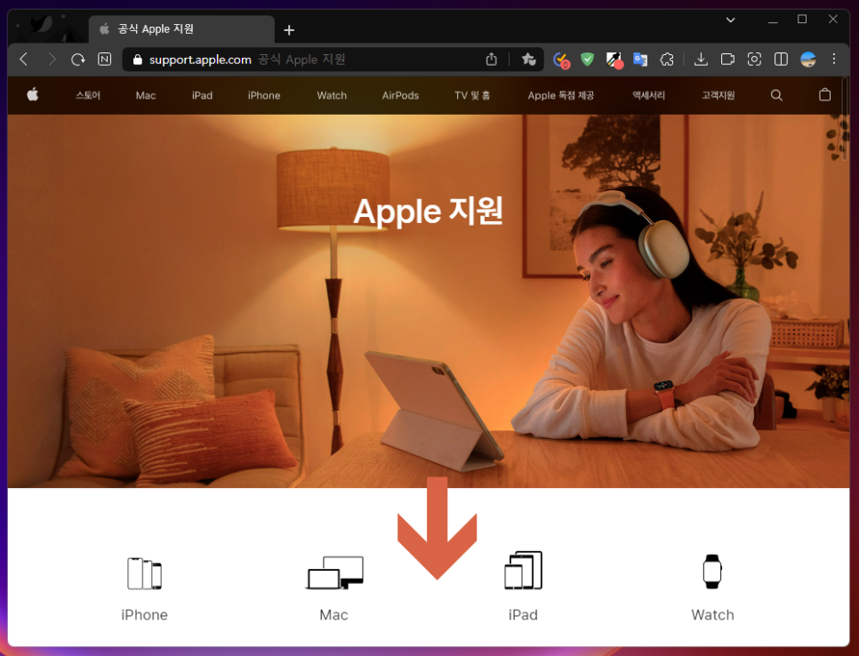Click the media/cast rectangle icon in toolbar
This screenshot has width=859, height=656.
pyautogui.click(x=727, y=60)
